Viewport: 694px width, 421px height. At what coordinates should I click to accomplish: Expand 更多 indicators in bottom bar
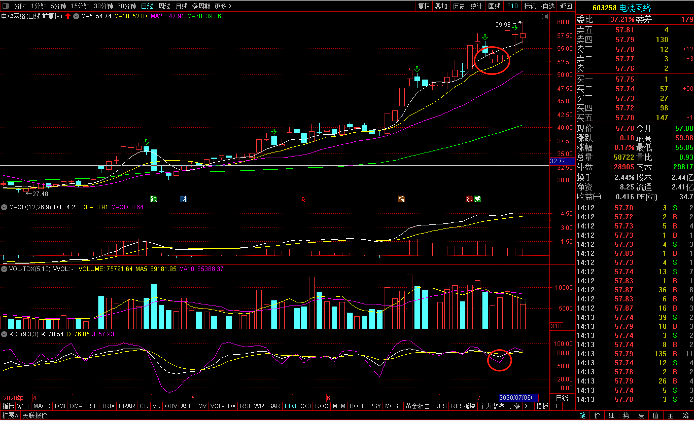(x=514, y=407)
